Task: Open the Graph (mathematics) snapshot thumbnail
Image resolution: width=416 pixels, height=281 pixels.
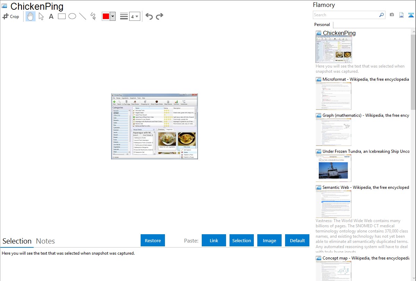Action: point(333,132)
